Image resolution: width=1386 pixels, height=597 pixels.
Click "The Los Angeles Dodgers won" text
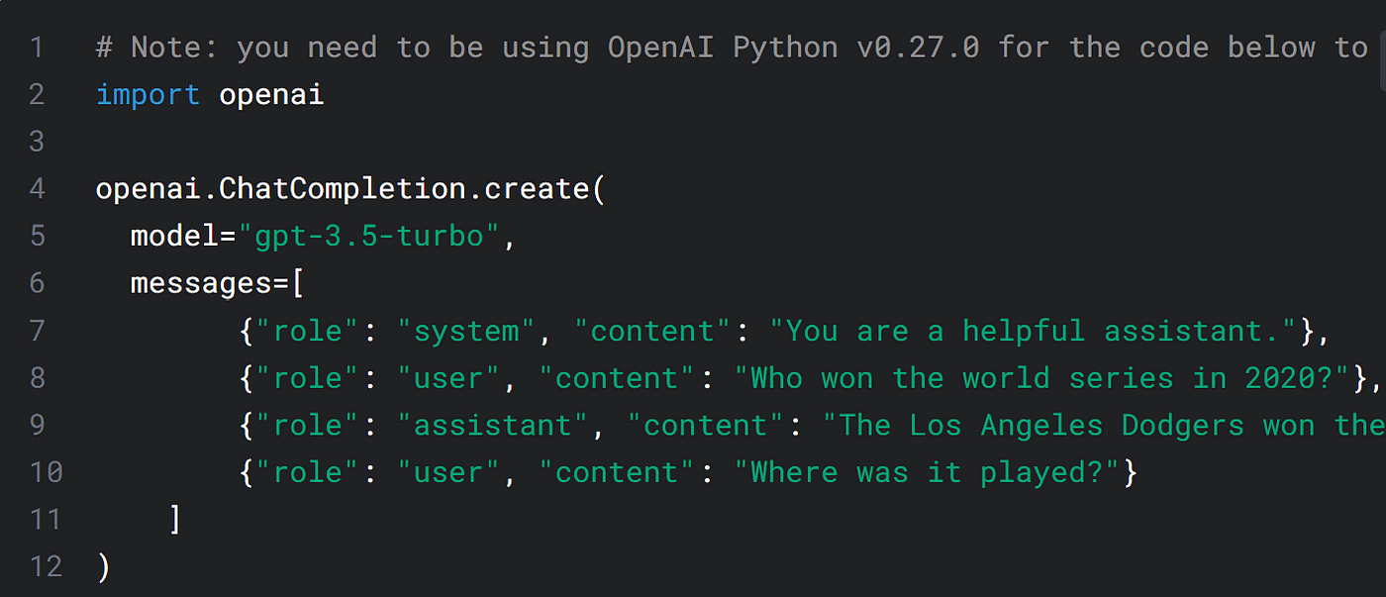1077,426
